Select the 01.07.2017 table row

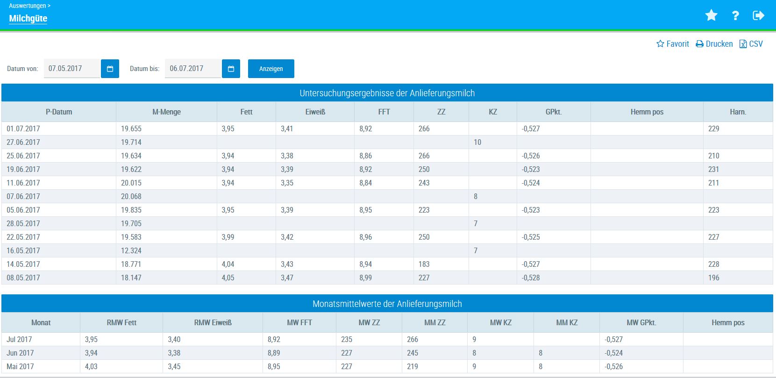tap(23, 128)
